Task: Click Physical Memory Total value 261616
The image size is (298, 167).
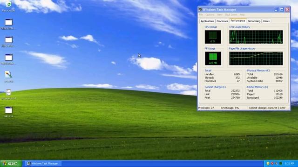Action: tap(278, 74)
